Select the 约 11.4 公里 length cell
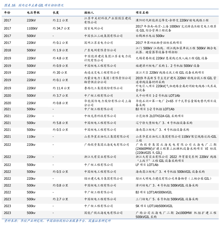 pos(61,88)
